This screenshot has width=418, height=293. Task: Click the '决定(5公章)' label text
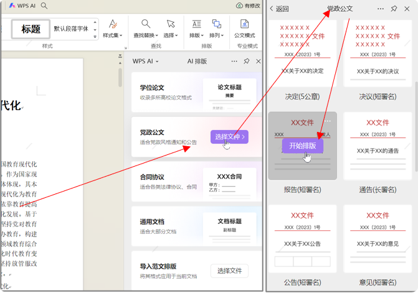coord(302,96)
